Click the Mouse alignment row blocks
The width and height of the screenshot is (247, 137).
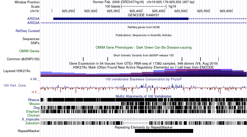pyautogui.click(x=144, y=104)
